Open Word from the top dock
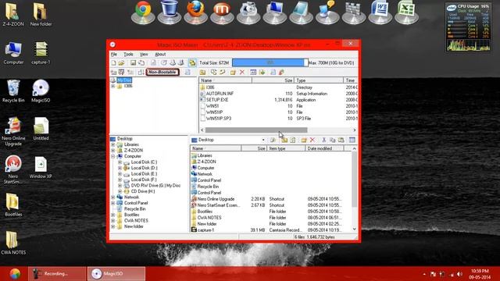The image size is (500, 281). pyautogui.click(x=380, y=12)
